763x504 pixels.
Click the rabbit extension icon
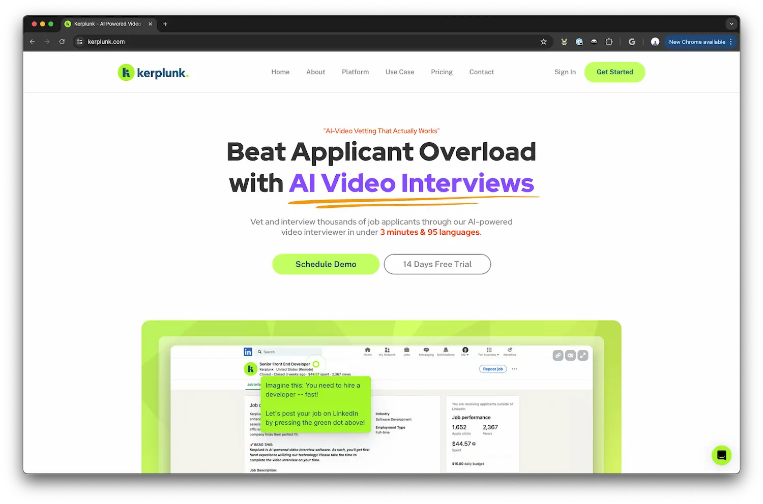pyautogui.click(x=564, y=42)
